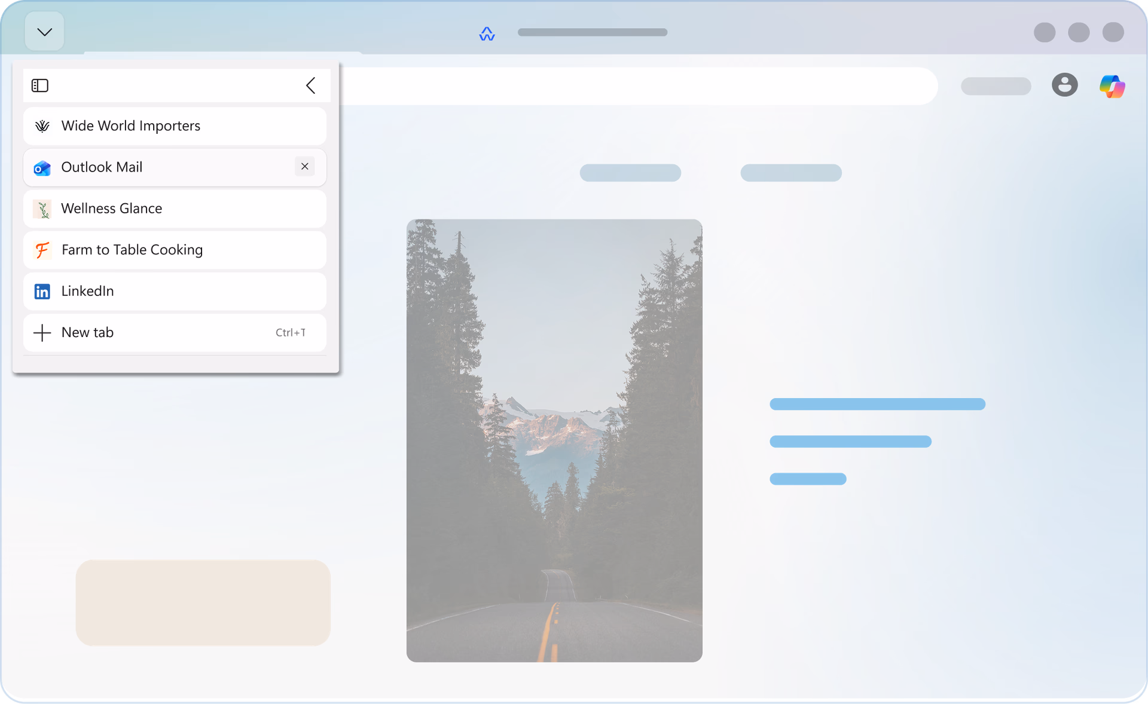This screenshot has width=1148, height=704.
Task: Open the forest road photo
Action: [554, 440]
